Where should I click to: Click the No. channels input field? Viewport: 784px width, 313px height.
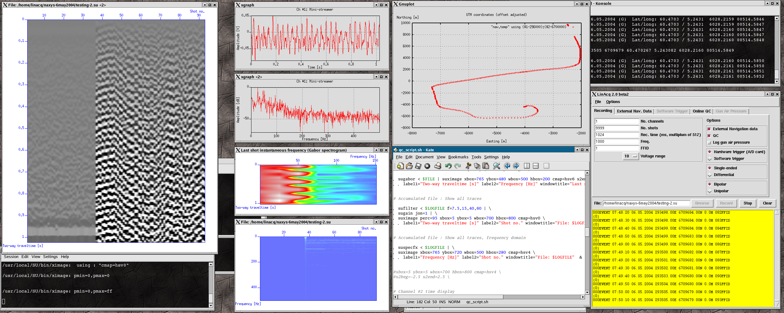(x=617, y=121)
